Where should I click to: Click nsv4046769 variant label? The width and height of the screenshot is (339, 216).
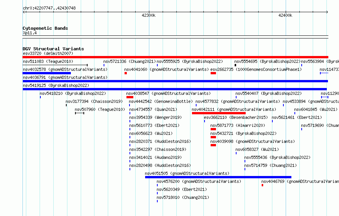pos(300,181)
